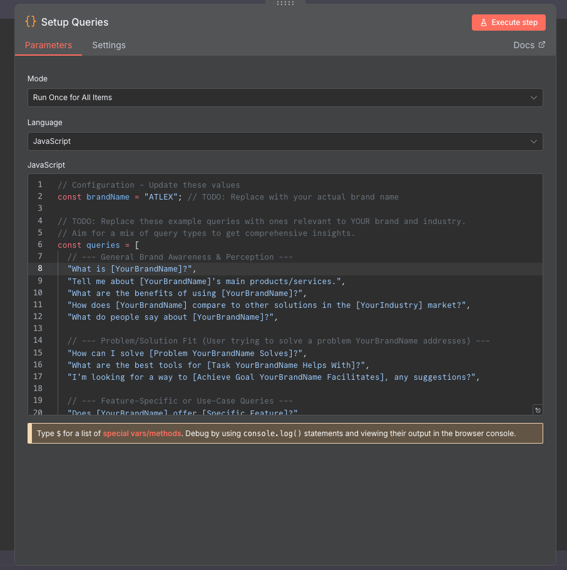The width and height of the screenshot is (567, 570).
Task: Click the const queries = [ line
Action: pos(98,245)
